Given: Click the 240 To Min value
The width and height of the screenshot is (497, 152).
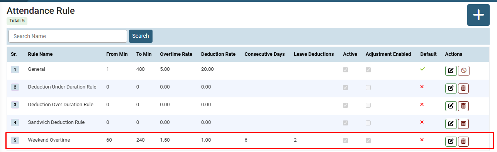Looking at the screenshot, I should [x=141, y=140].
